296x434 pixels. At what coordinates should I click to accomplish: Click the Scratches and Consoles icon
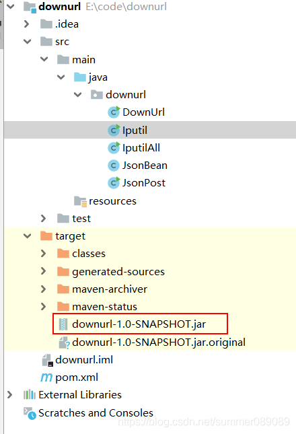(30, 413)
